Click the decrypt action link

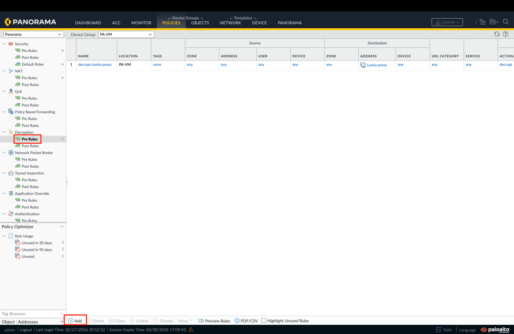[x=506, y=64]
